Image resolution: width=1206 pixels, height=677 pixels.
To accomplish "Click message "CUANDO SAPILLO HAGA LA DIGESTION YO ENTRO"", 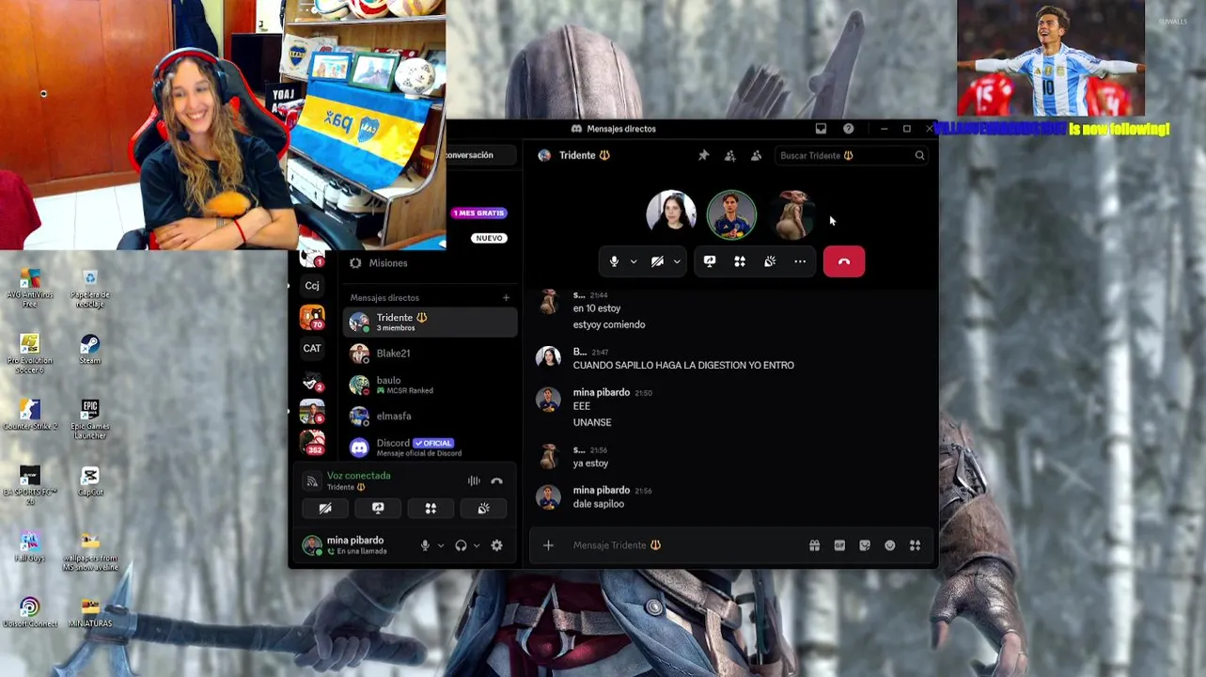I will [x=683, y=365].
